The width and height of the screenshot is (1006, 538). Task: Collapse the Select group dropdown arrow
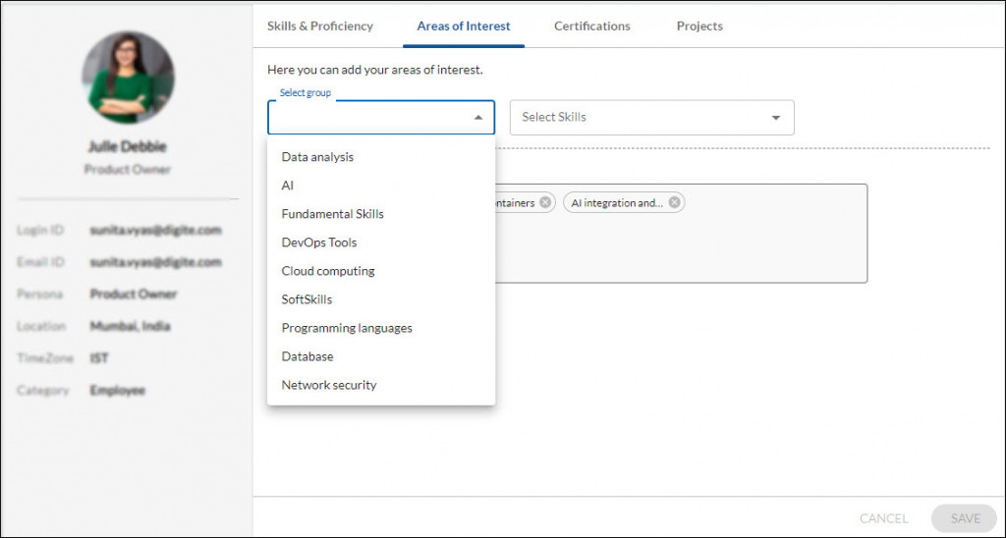(478, 118)
